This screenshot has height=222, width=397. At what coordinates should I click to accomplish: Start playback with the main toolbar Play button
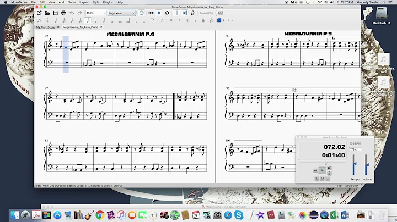[159, 13]
